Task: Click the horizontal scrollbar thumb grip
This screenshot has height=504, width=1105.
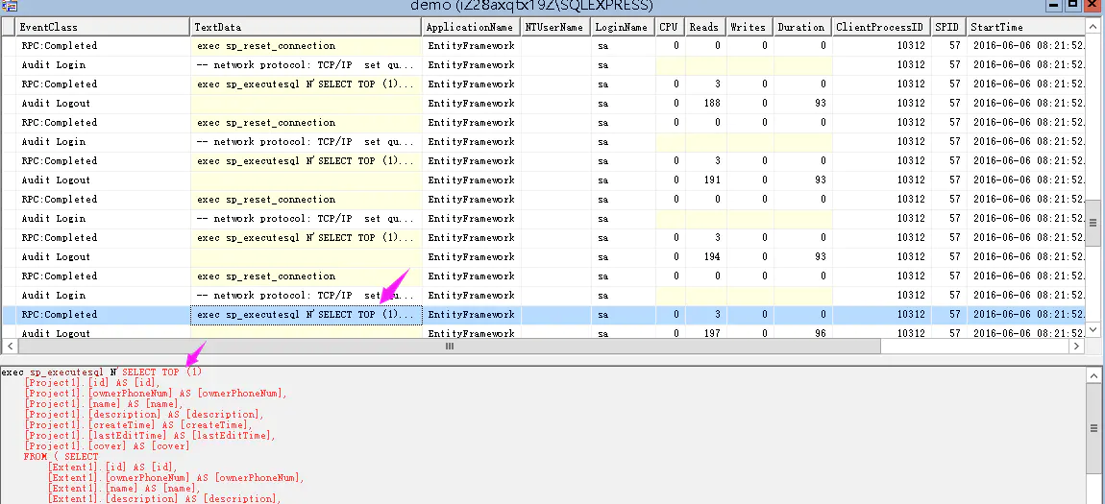Action: pos(450,347)
